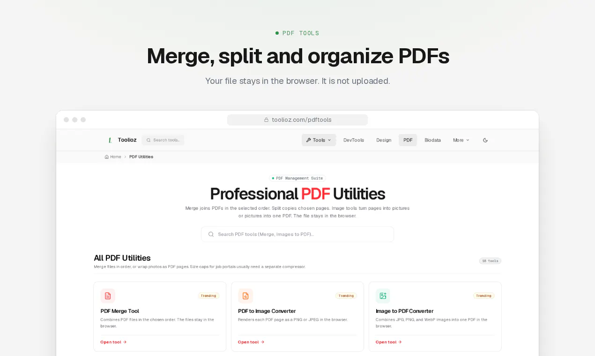Screen dimensions: 595x356
Task: Click the PDF to Image Converter icon
Action: 245,296
